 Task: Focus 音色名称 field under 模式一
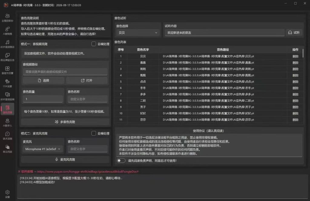(x=87, y=99)
